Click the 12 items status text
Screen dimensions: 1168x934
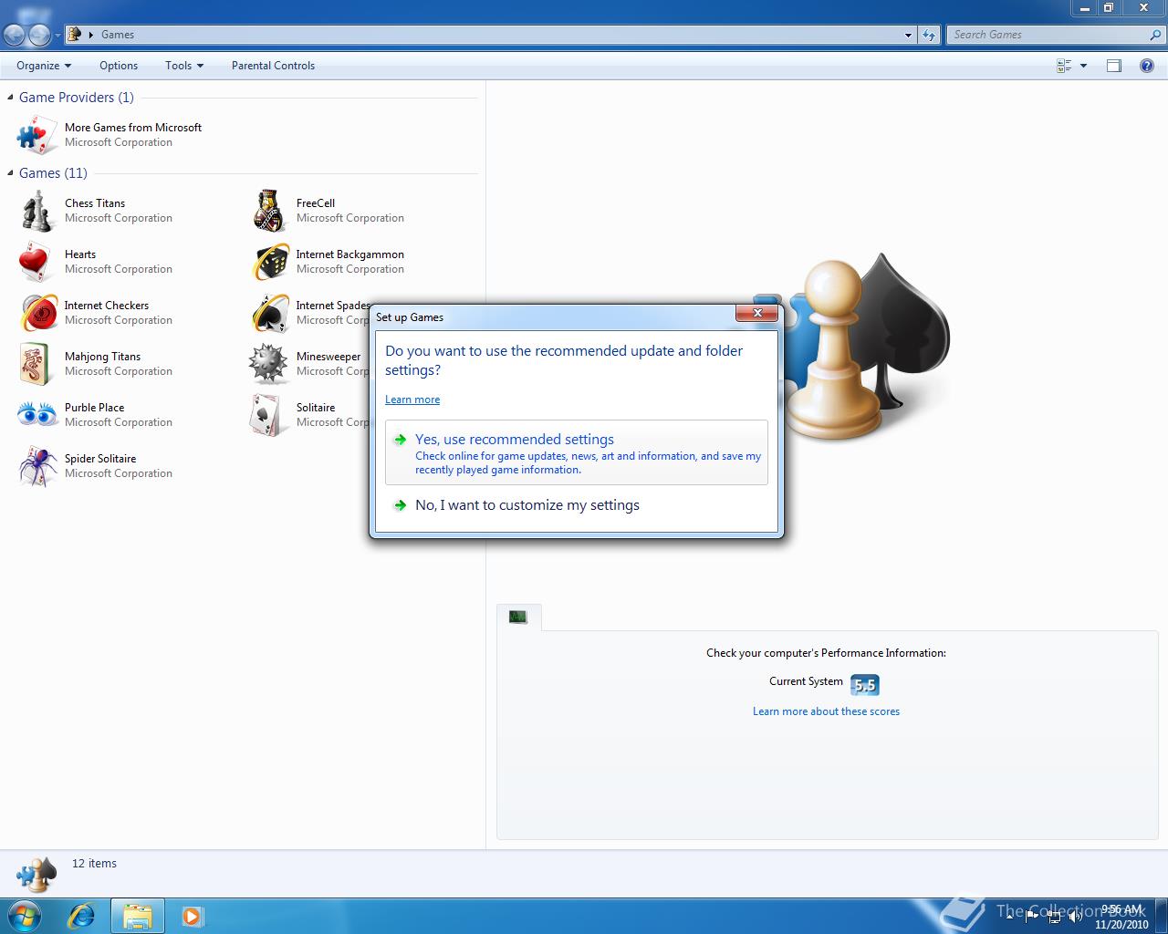point(95,864)
